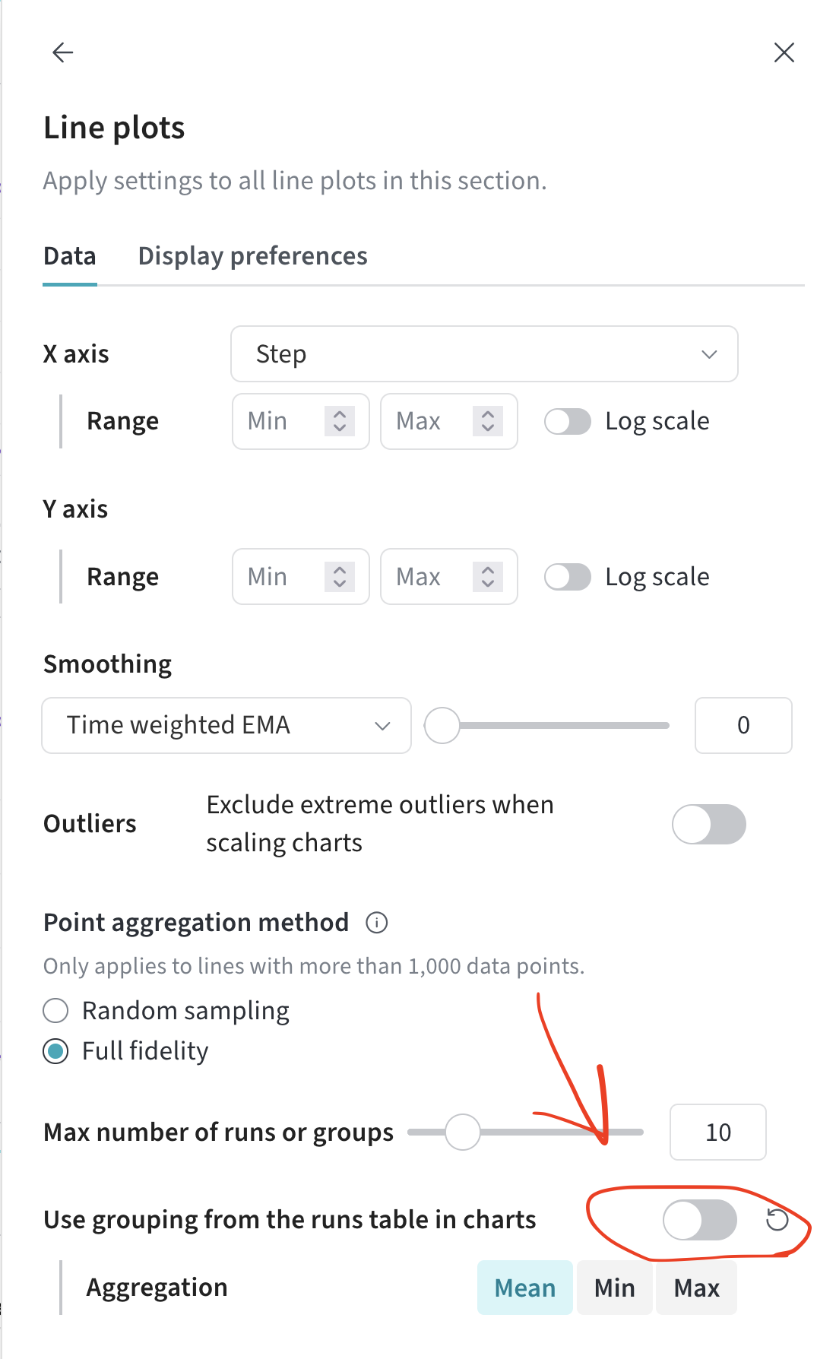The height and width of the screenshot is (1359, 836).
Task: Reset the grouping from runs table setting
Action: coord(777,1220)
